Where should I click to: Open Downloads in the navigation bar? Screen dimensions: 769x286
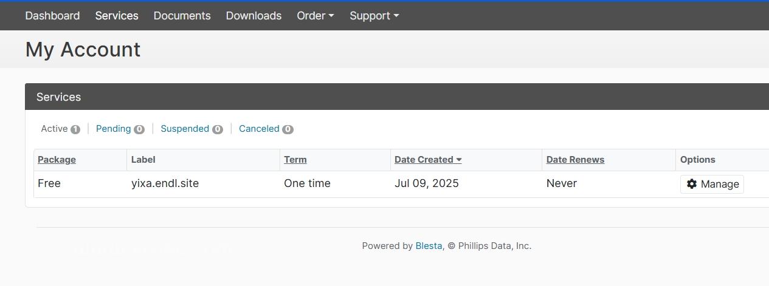253,16
